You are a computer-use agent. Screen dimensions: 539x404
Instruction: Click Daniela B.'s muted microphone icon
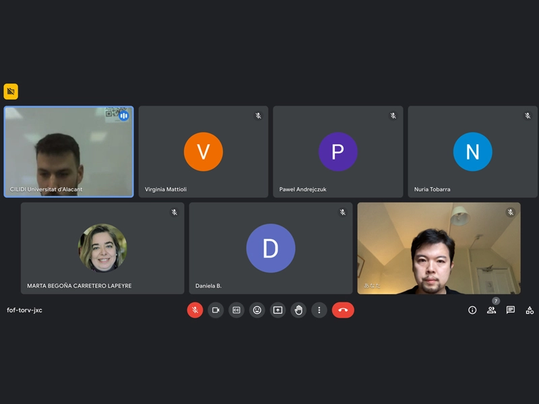(343, 212)
